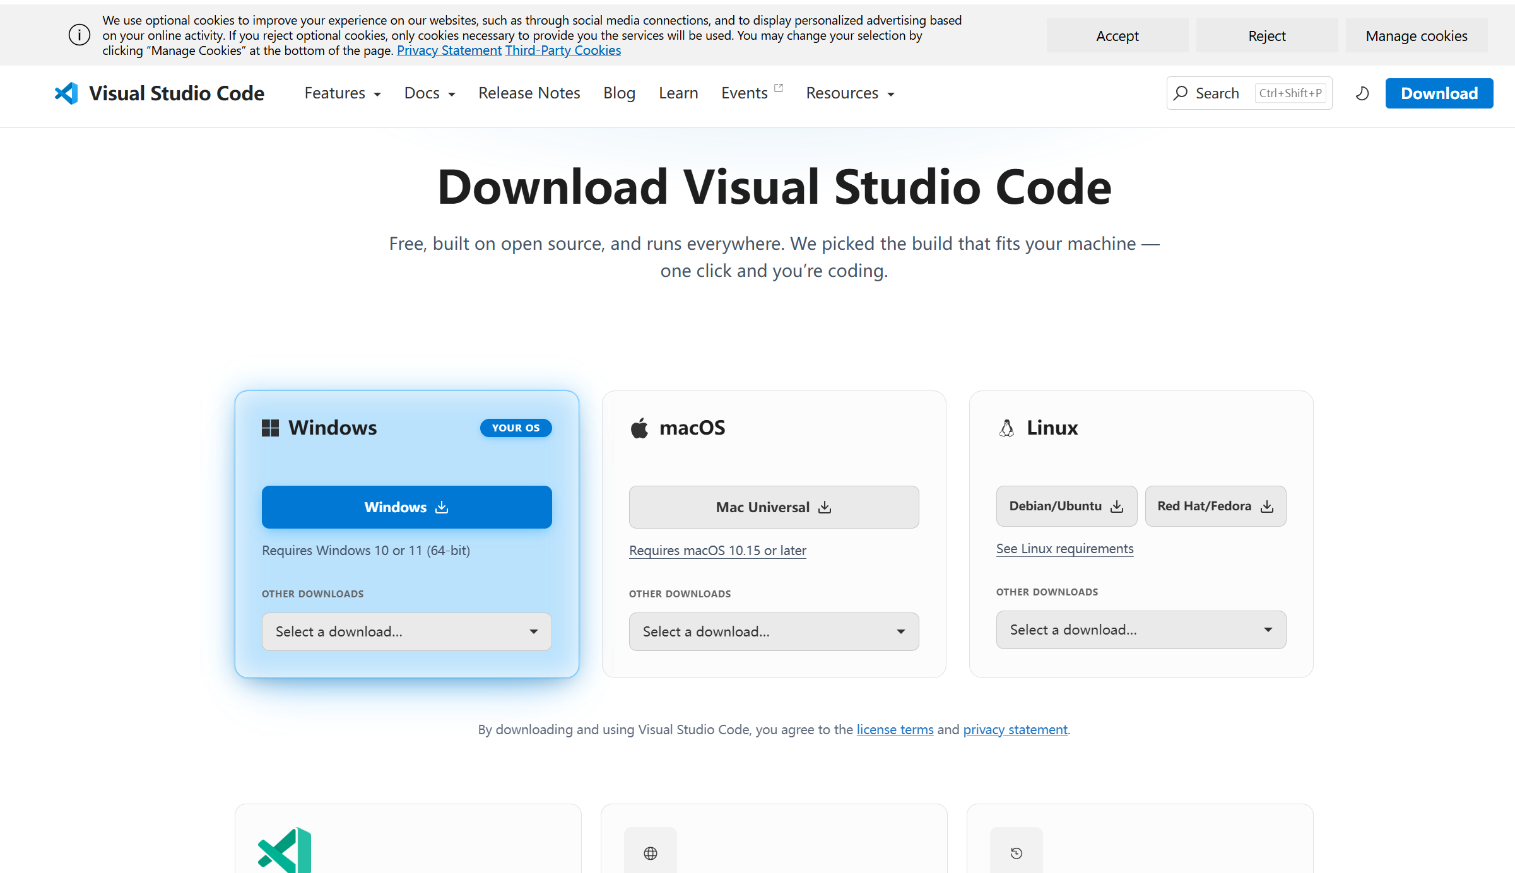Open the Events link
Screen dimensions: 1515x873
click(x=745, y=93)
